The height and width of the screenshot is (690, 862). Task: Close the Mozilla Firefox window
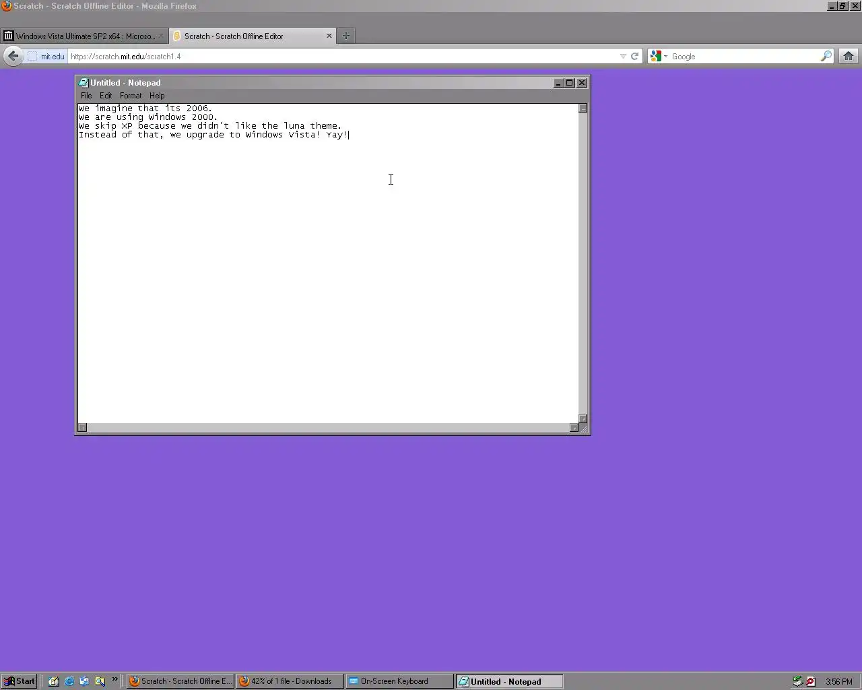click(854, 6)
